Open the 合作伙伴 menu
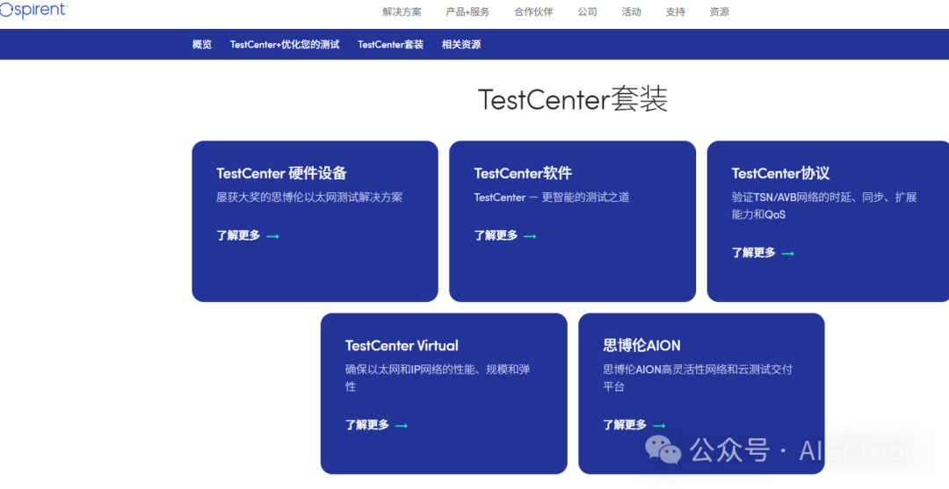 pyautogui.click(x=533, y=12)
